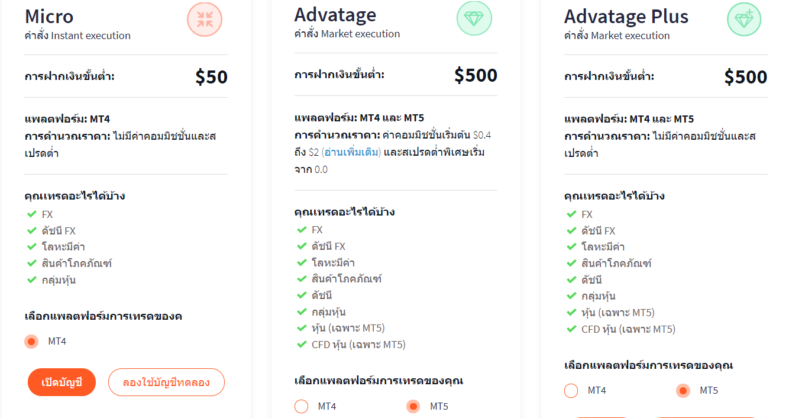789x418 pixels.
Task: Click the CFD หุ้น checkmark in Advatage card
Action: coord(302,344)
